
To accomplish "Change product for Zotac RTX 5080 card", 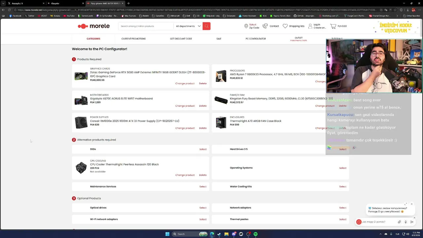I will tap(185, 84).
